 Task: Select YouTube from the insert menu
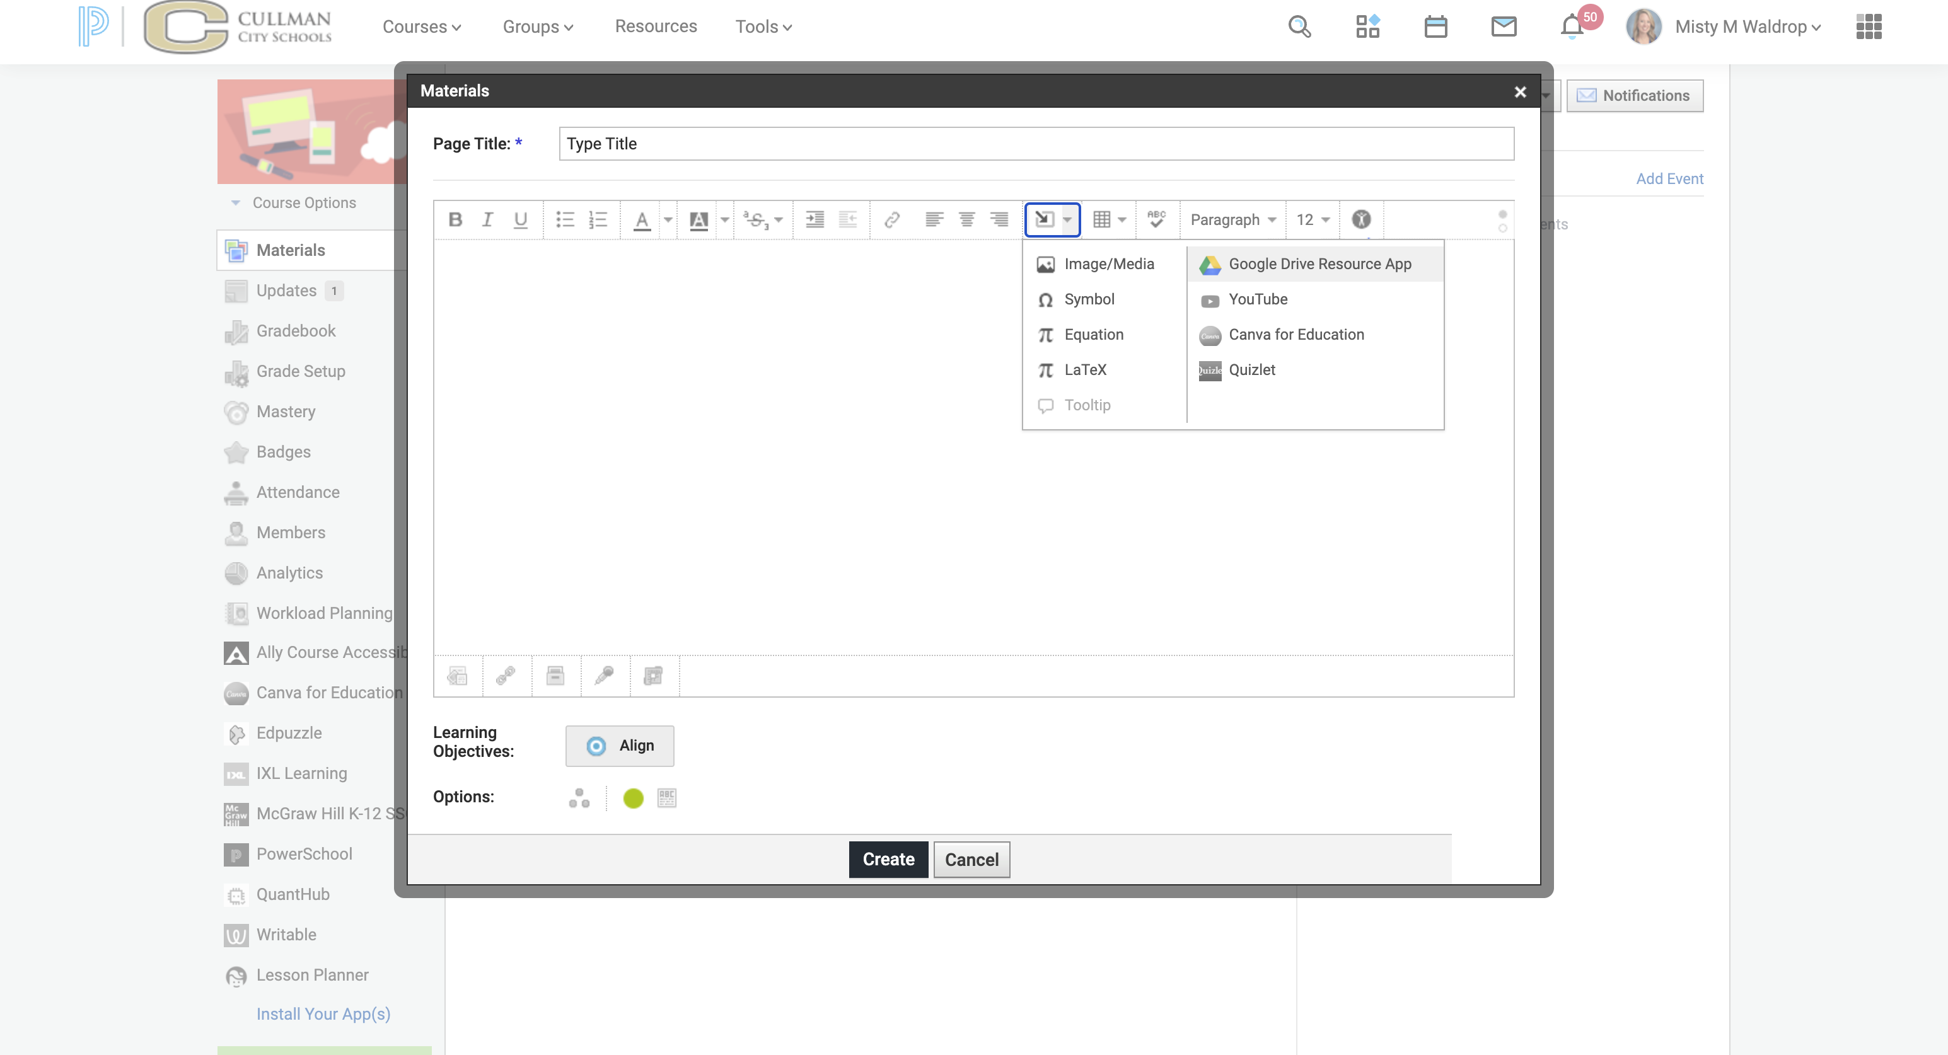click(x=1315, y=299)
